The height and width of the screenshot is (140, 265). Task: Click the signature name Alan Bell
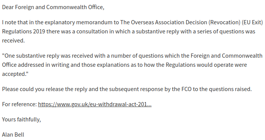click(13, 135)
